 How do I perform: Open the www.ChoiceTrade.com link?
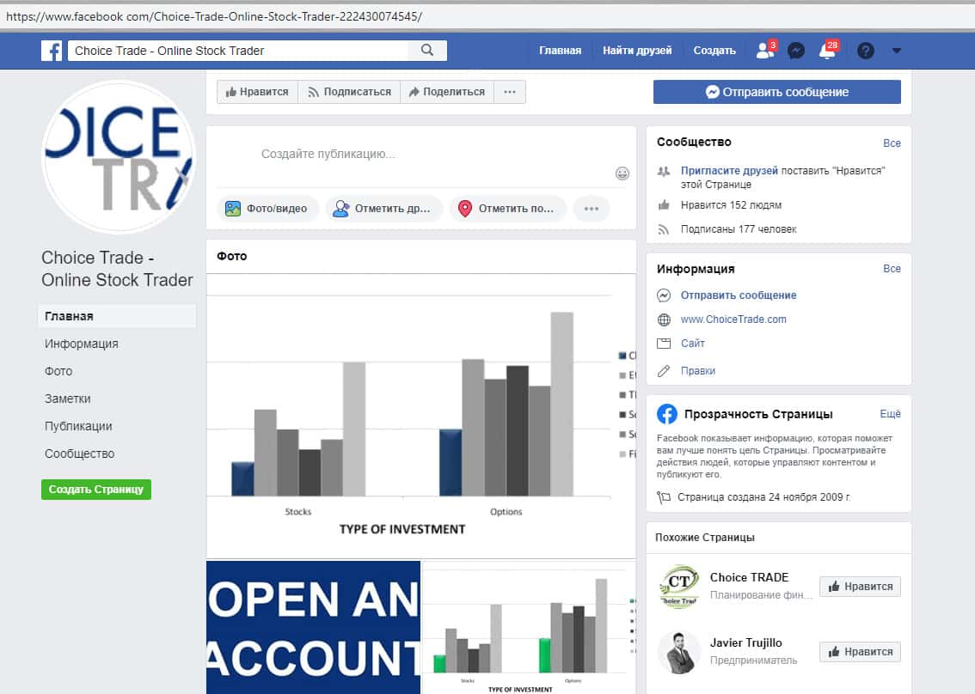(733, 320)
